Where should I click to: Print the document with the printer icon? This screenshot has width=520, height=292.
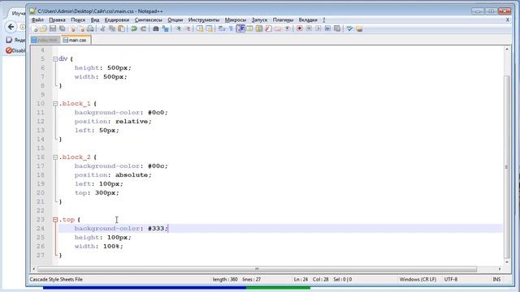(x=90, y=29)
